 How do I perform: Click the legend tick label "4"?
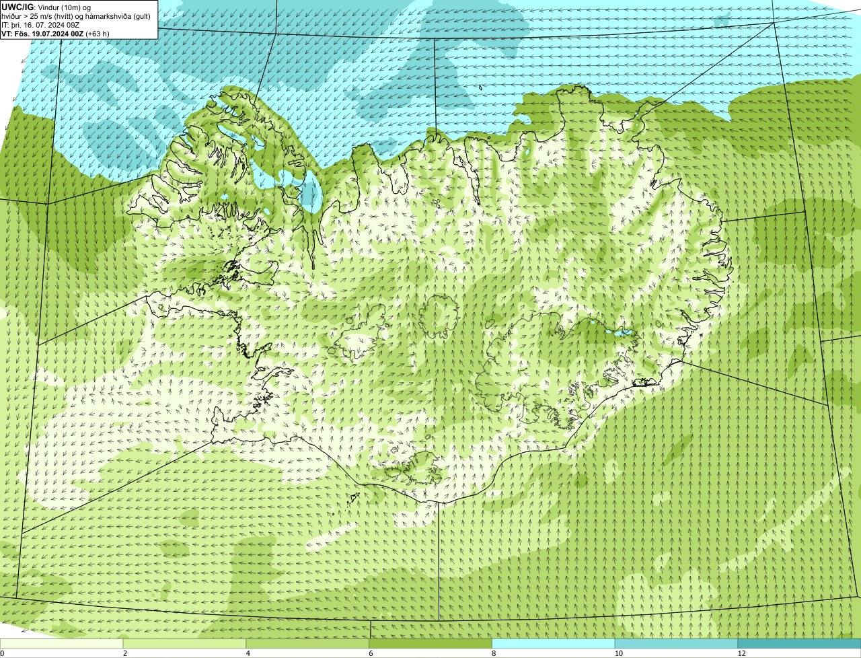click(248, 653)
